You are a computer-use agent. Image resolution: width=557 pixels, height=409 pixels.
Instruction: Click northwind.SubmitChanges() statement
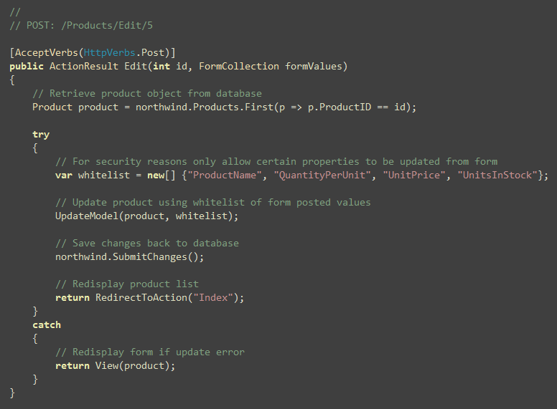130,256
